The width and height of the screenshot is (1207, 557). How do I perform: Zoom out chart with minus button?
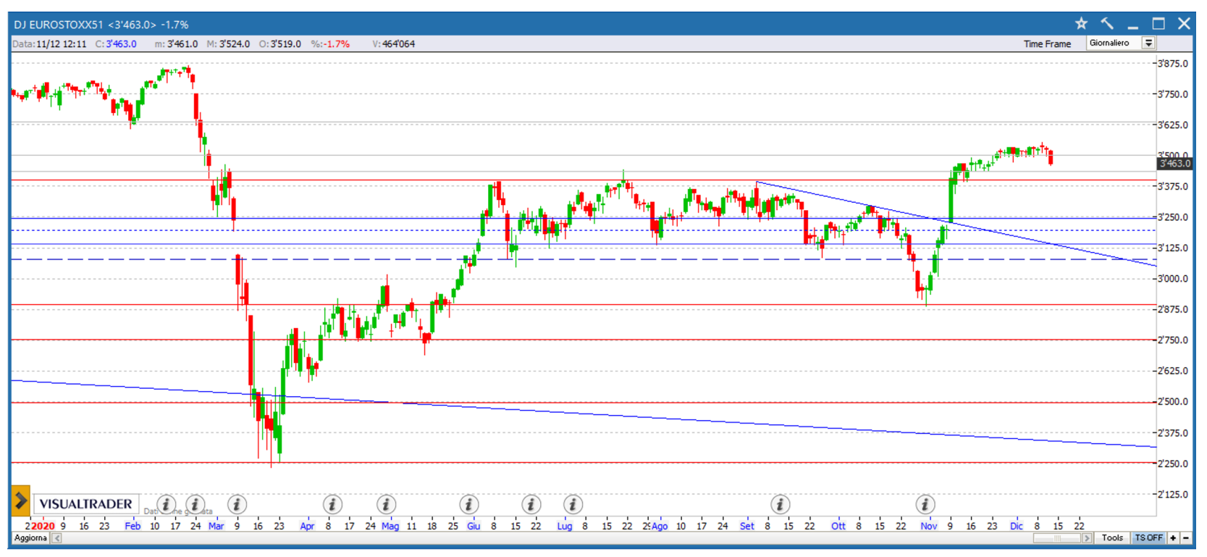pyautogui.click(x=1186, y=538)
